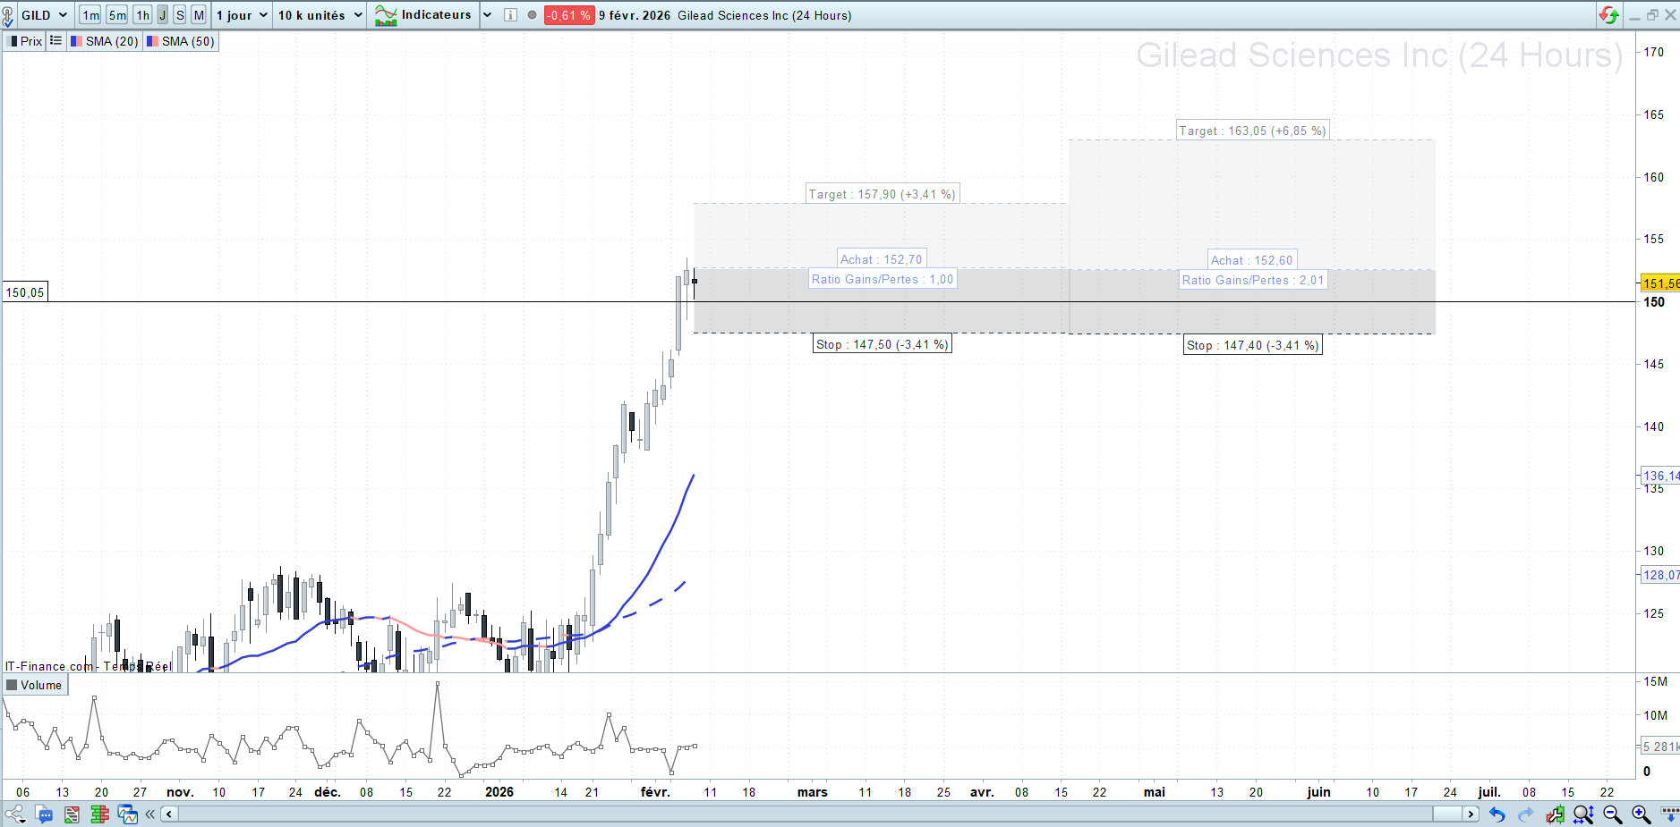Image resolution: width=1680 pixels, height=827 pixels.
Task: Click the SMA value tag 128,07
Action: click(1660, 575)
